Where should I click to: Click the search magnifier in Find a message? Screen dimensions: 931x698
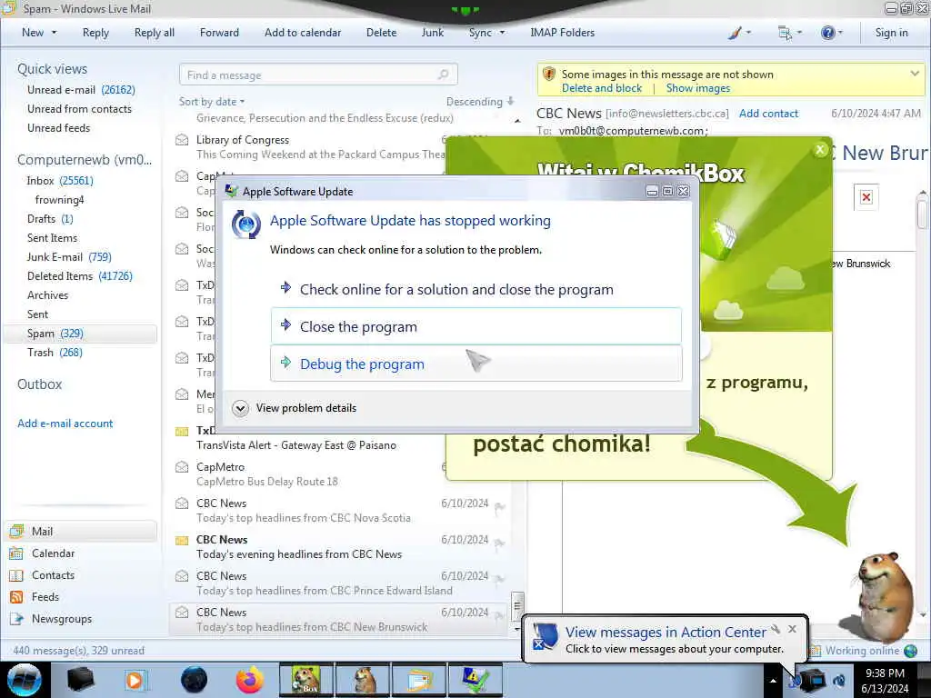pos(443,75)
